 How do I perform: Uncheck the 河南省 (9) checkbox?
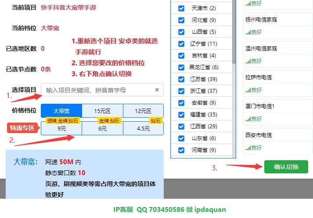coord(181,150)
